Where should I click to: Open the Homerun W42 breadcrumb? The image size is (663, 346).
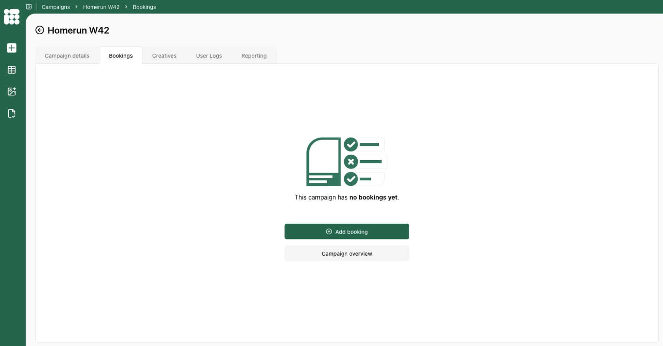[101, 7]
